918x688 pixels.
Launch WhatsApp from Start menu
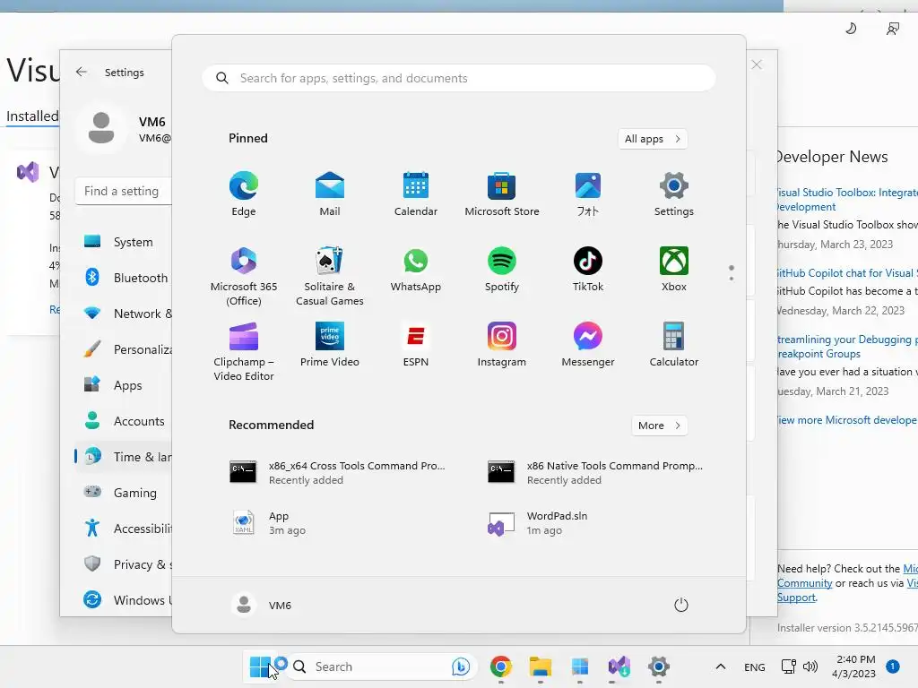[416, 269]
